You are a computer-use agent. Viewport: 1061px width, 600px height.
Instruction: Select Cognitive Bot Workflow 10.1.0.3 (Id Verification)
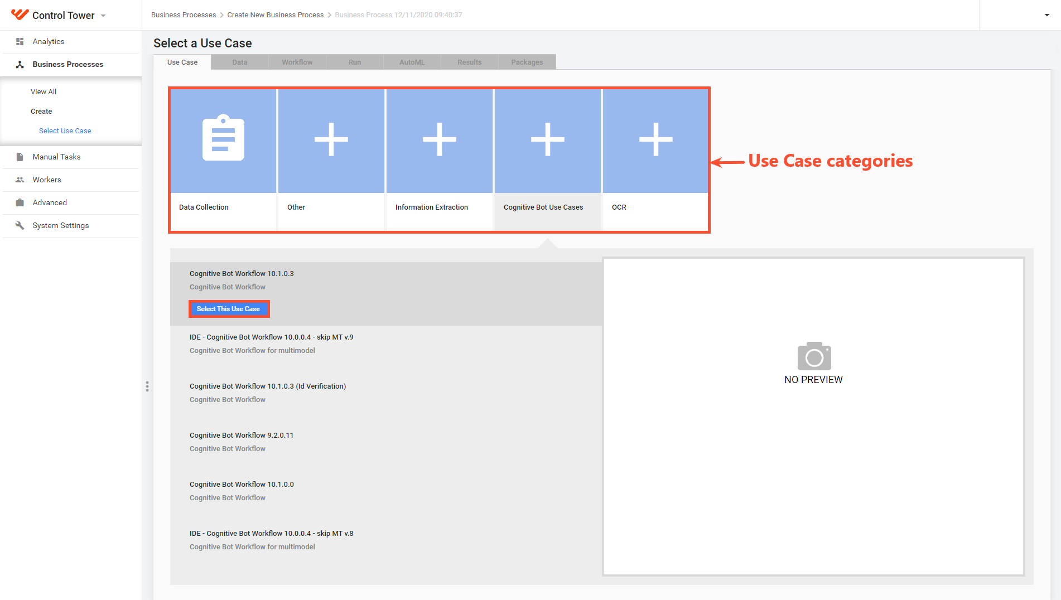(268, 386)
